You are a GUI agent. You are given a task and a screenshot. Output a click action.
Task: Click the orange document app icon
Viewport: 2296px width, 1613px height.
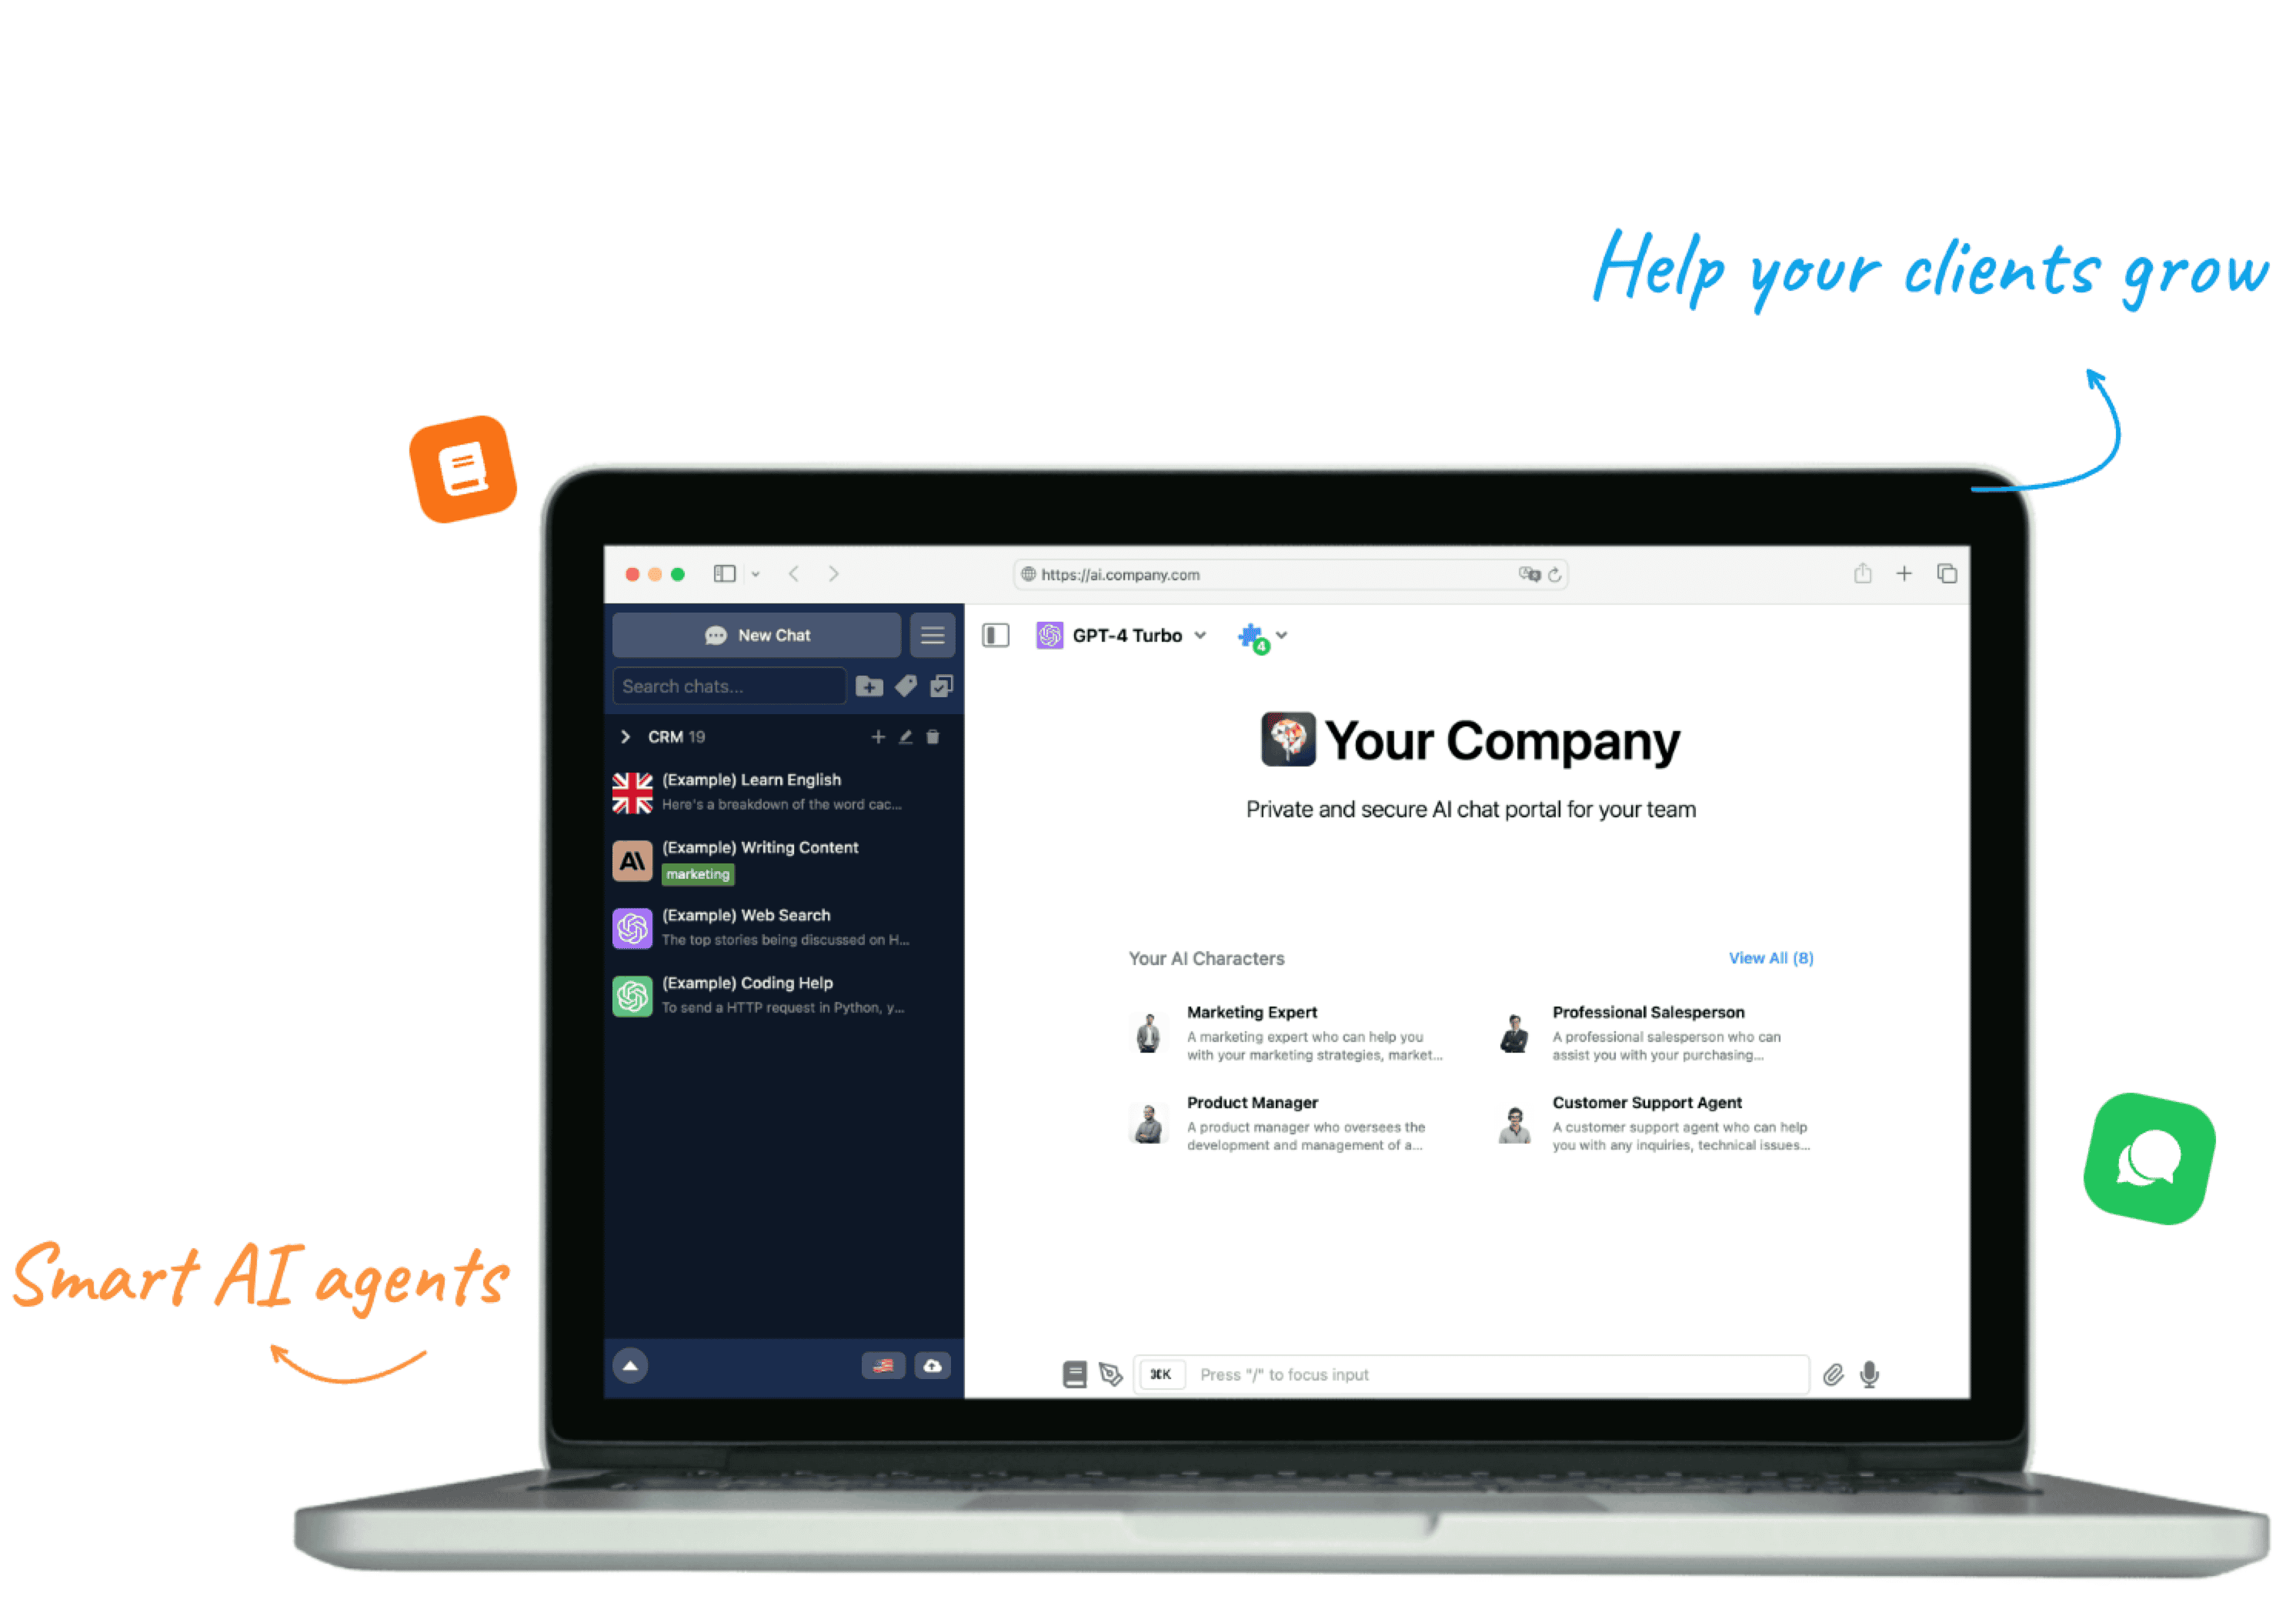click(461, 475)
